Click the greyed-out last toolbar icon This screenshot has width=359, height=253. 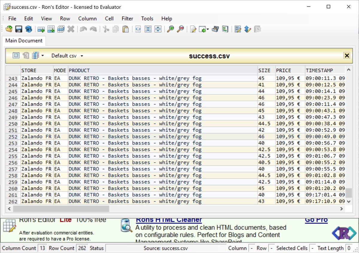click(257, 29)
